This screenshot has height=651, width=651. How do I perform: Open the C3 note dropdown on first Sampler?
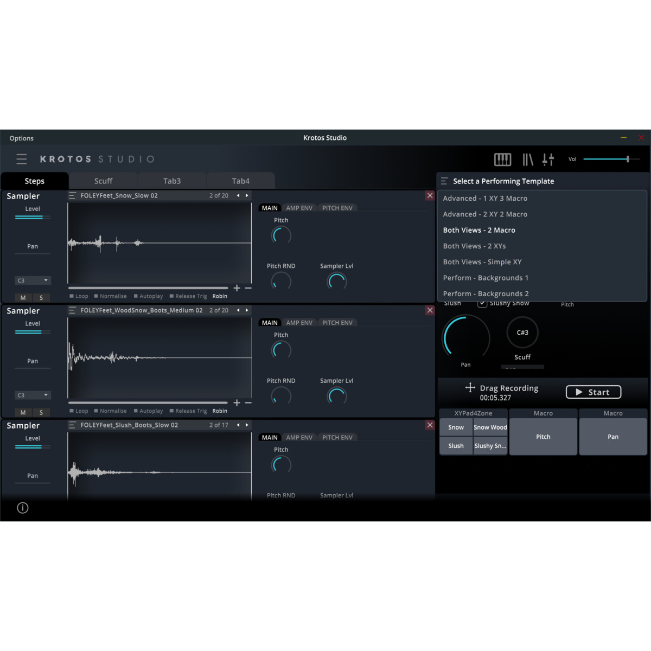33,280
